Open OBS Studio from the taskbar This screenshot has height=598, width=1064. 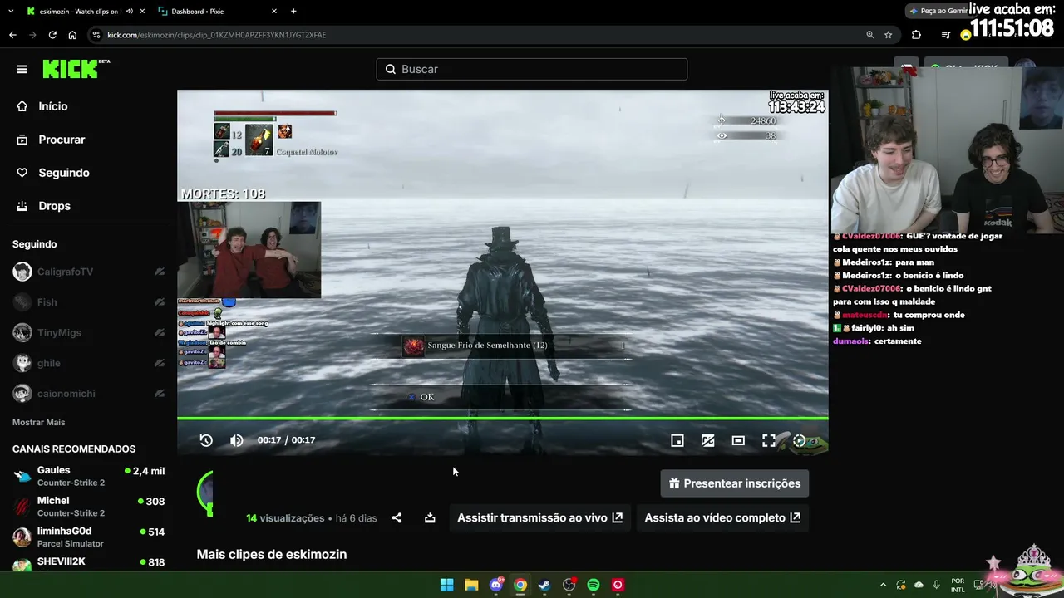(x=569, y=585)
